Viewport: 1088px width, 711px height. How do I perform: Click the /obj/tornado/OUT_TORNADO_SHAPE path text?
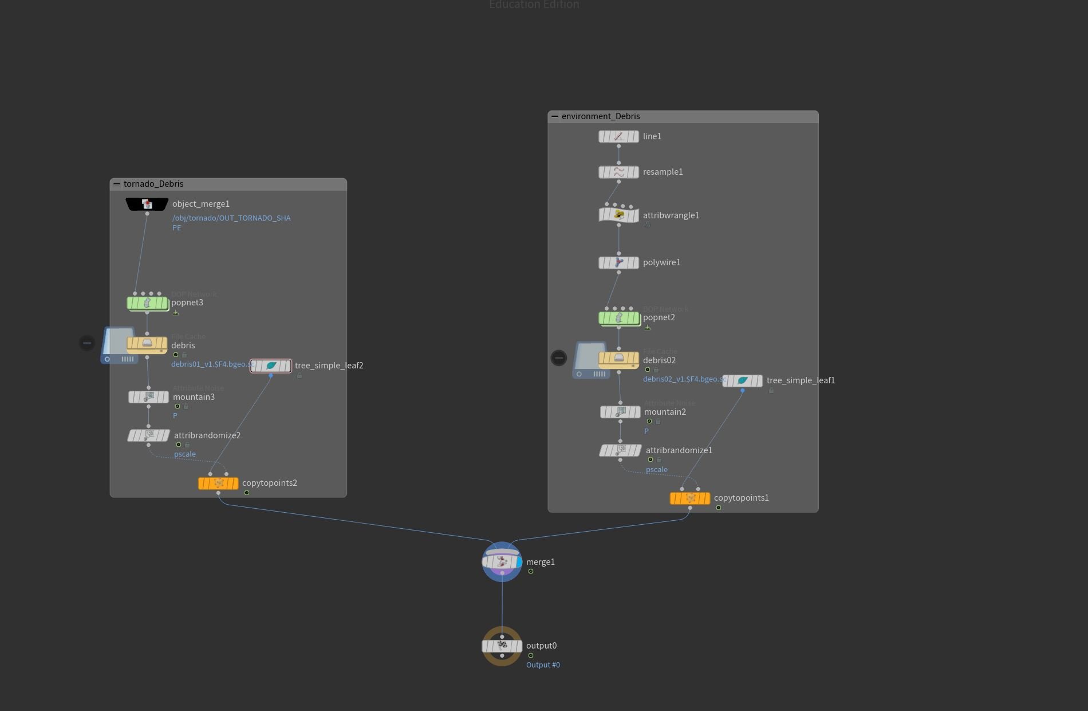click(231, 223)
